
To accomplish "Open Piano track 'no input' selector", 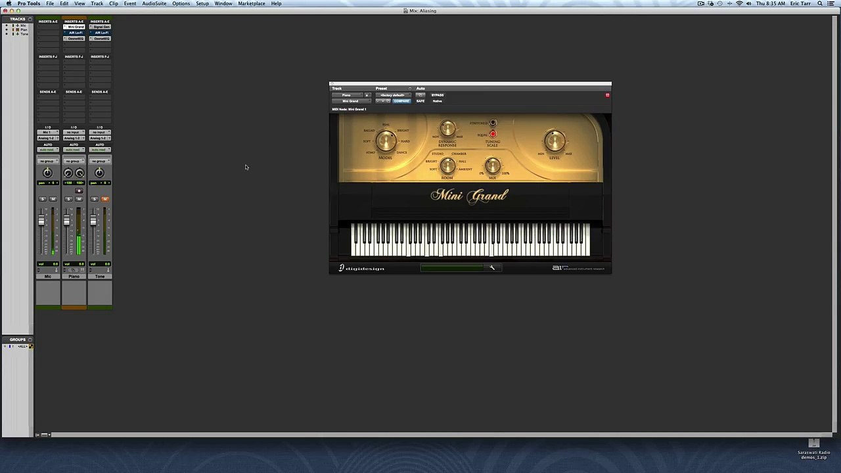I will [74, 133].
